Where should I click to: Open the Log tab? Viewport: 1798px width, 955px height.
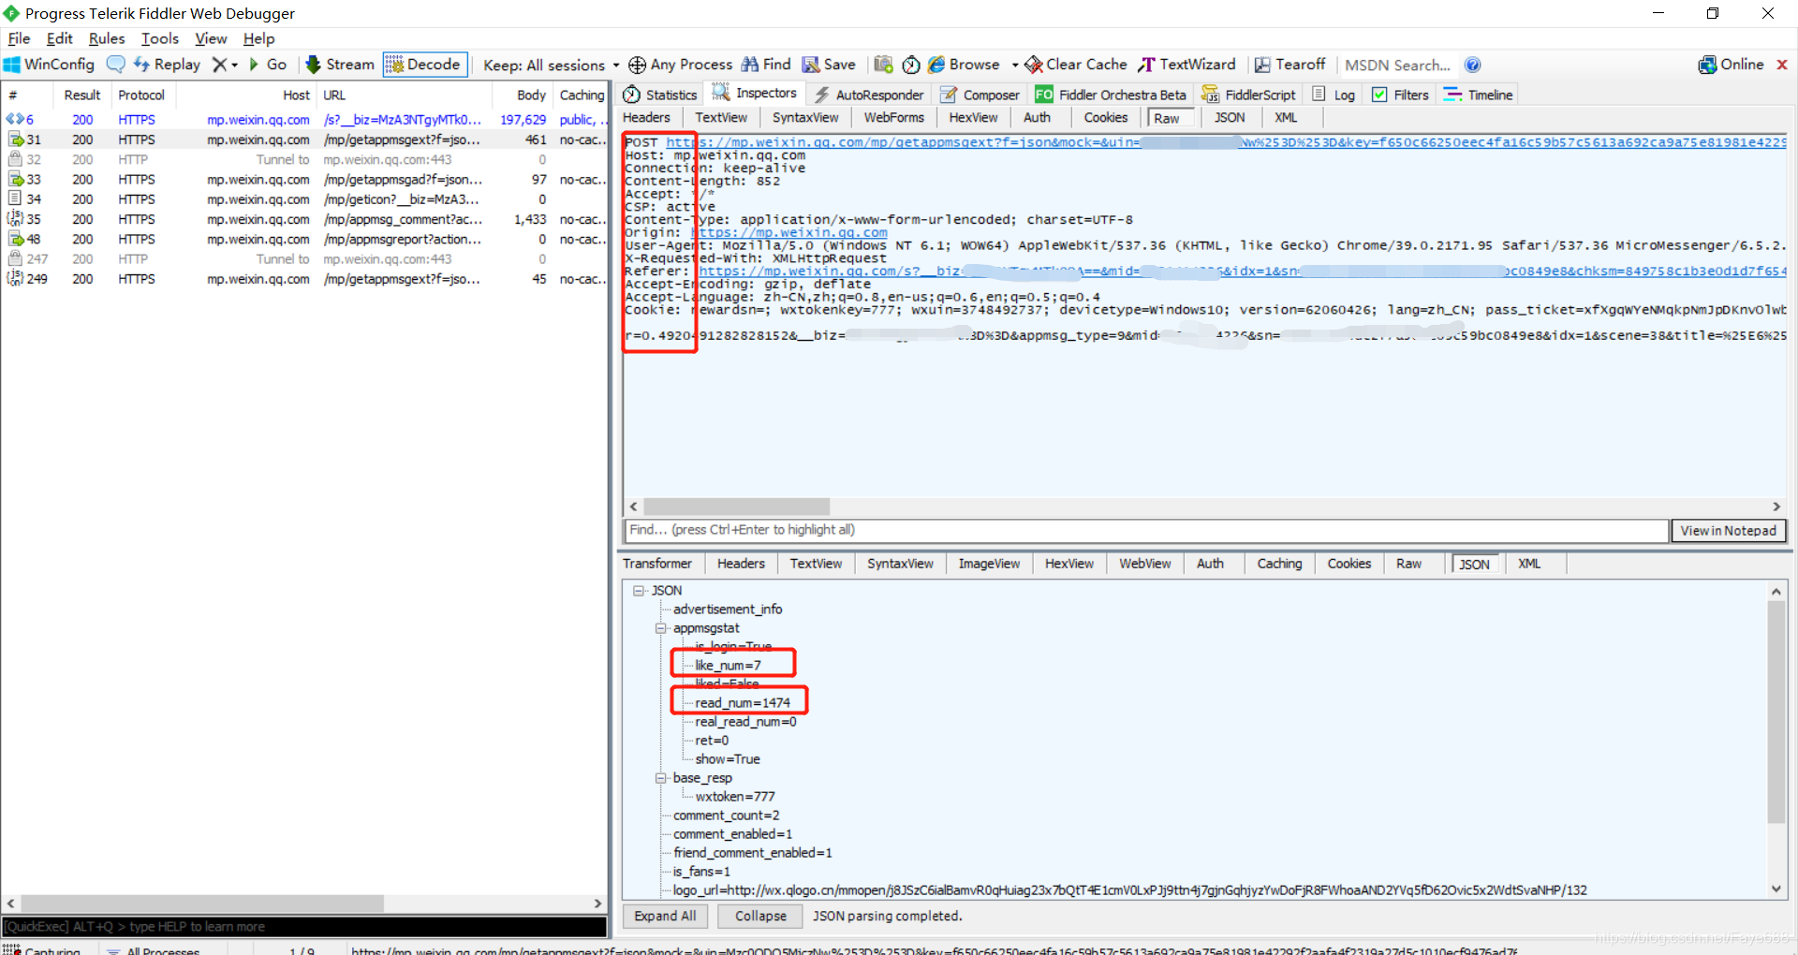1334,95
